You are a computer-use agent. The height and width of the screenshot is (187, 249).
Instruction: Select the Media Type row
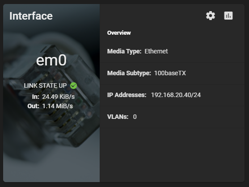click(x=172, y=52)
